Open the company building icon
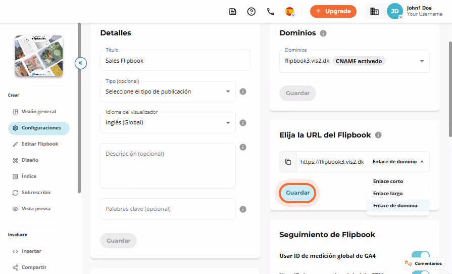This screenshot has height=274, width=452. [x=374, y=12]
